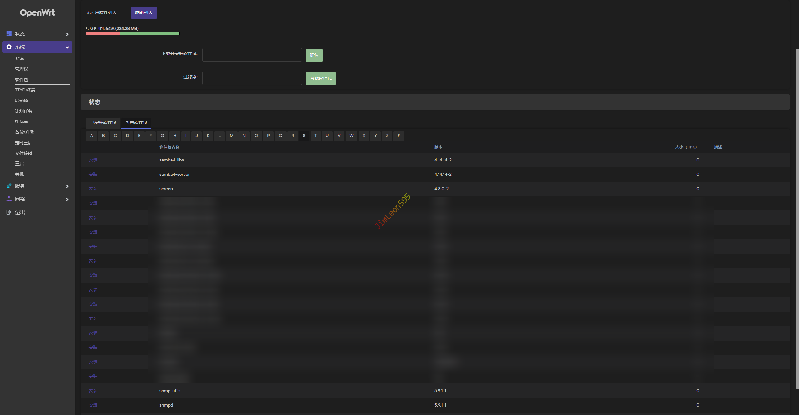799x415 pixels.
Task: Click the Services gears icon
Action: (x=9, y=186)
